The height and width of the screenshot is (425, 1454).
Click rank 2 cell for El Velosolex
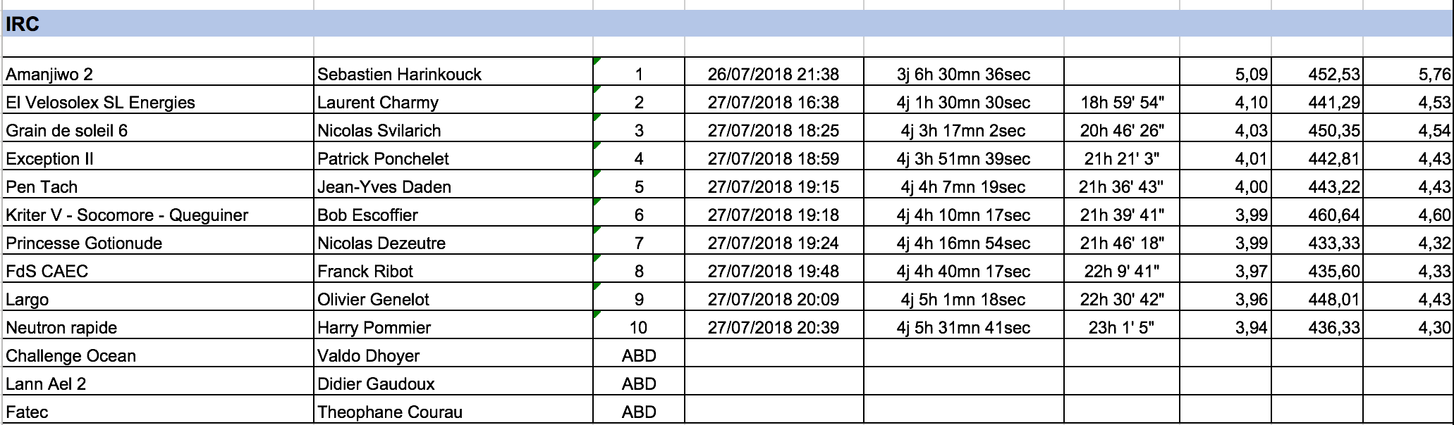click(639, 103)
